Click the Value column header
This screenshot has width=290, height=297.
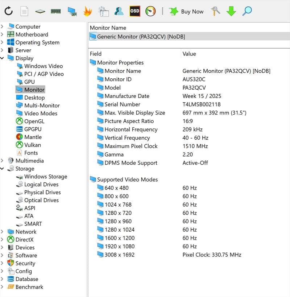pos(189,54)
